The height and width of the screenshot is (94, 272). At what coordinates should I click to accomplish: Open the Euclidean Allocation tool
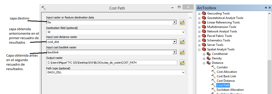tap(230, 90)
